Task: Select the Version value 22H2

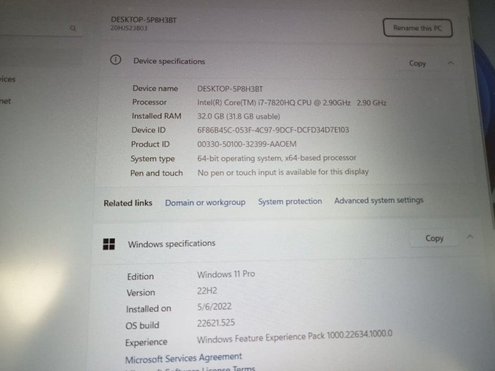Action: (207, 291)
